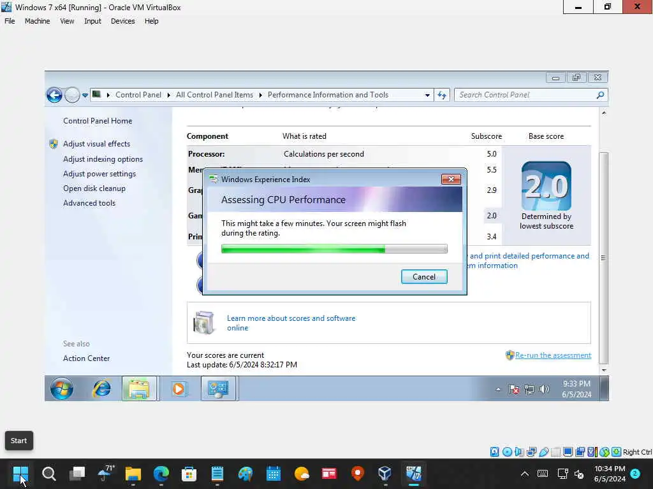Open the VirtualBox View menu
This screenshot has height=489, width=653.
(x=67, y=21)
